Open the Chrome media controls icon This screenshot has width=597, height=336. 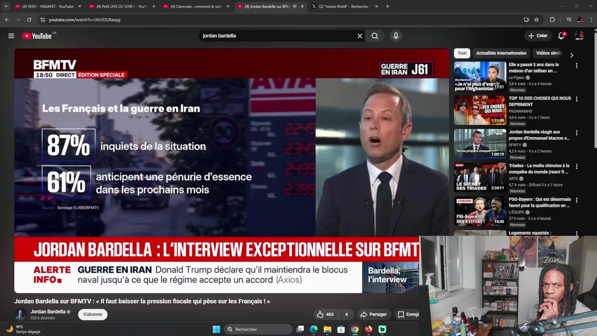569,20
